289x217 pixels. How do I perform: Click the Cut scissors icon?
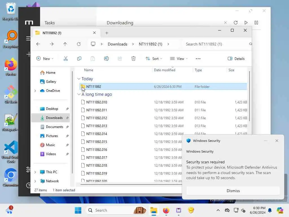65,59
